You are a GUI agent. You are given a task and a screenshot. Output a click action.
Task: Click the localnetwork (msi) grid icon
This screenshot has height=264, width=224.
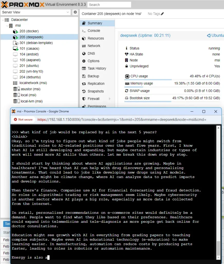pos(15,83)
